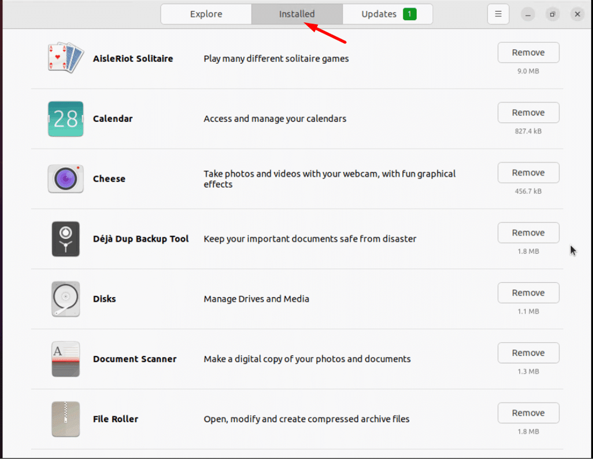
Task: Click the Calendar app name
Action: (x=113, y=119)
